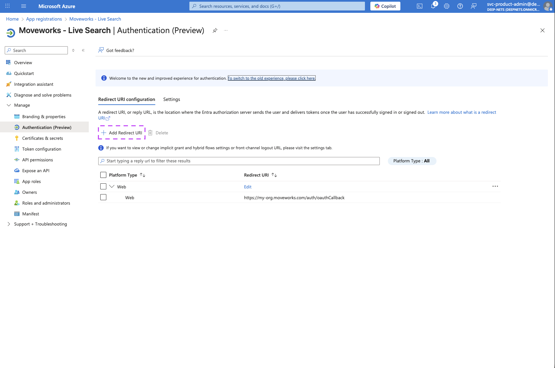Pin the Authentication page with pin icon
Viewport: 555px width, 368px height.
215,30
